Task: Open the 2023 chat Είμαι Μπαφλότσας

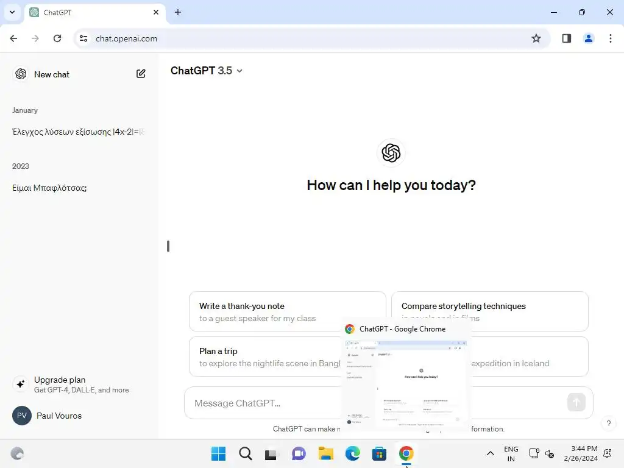Action: [49, 188]
